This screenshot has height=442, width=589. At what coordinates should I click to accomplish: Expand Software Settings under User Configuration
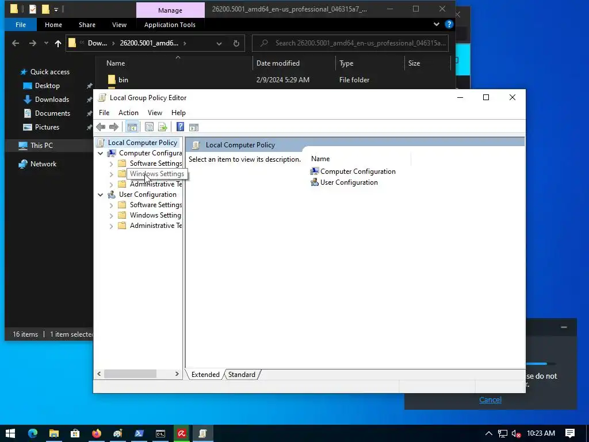[x=111, y=205]
